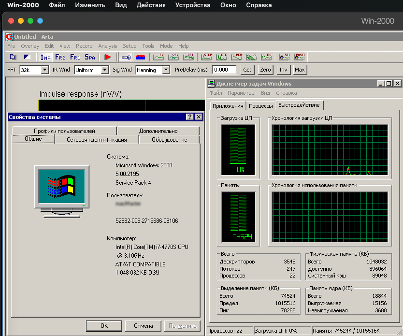Click the Загрузка ЦП 0% gauge
The height and width of the screenshot is (336, 403).
[x=238, y=149]
